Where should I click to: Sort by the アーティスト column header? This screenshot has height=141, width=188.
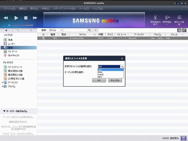139,34
